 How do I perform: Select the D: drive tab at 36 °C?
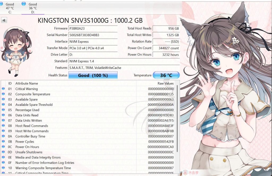(33, 8)
